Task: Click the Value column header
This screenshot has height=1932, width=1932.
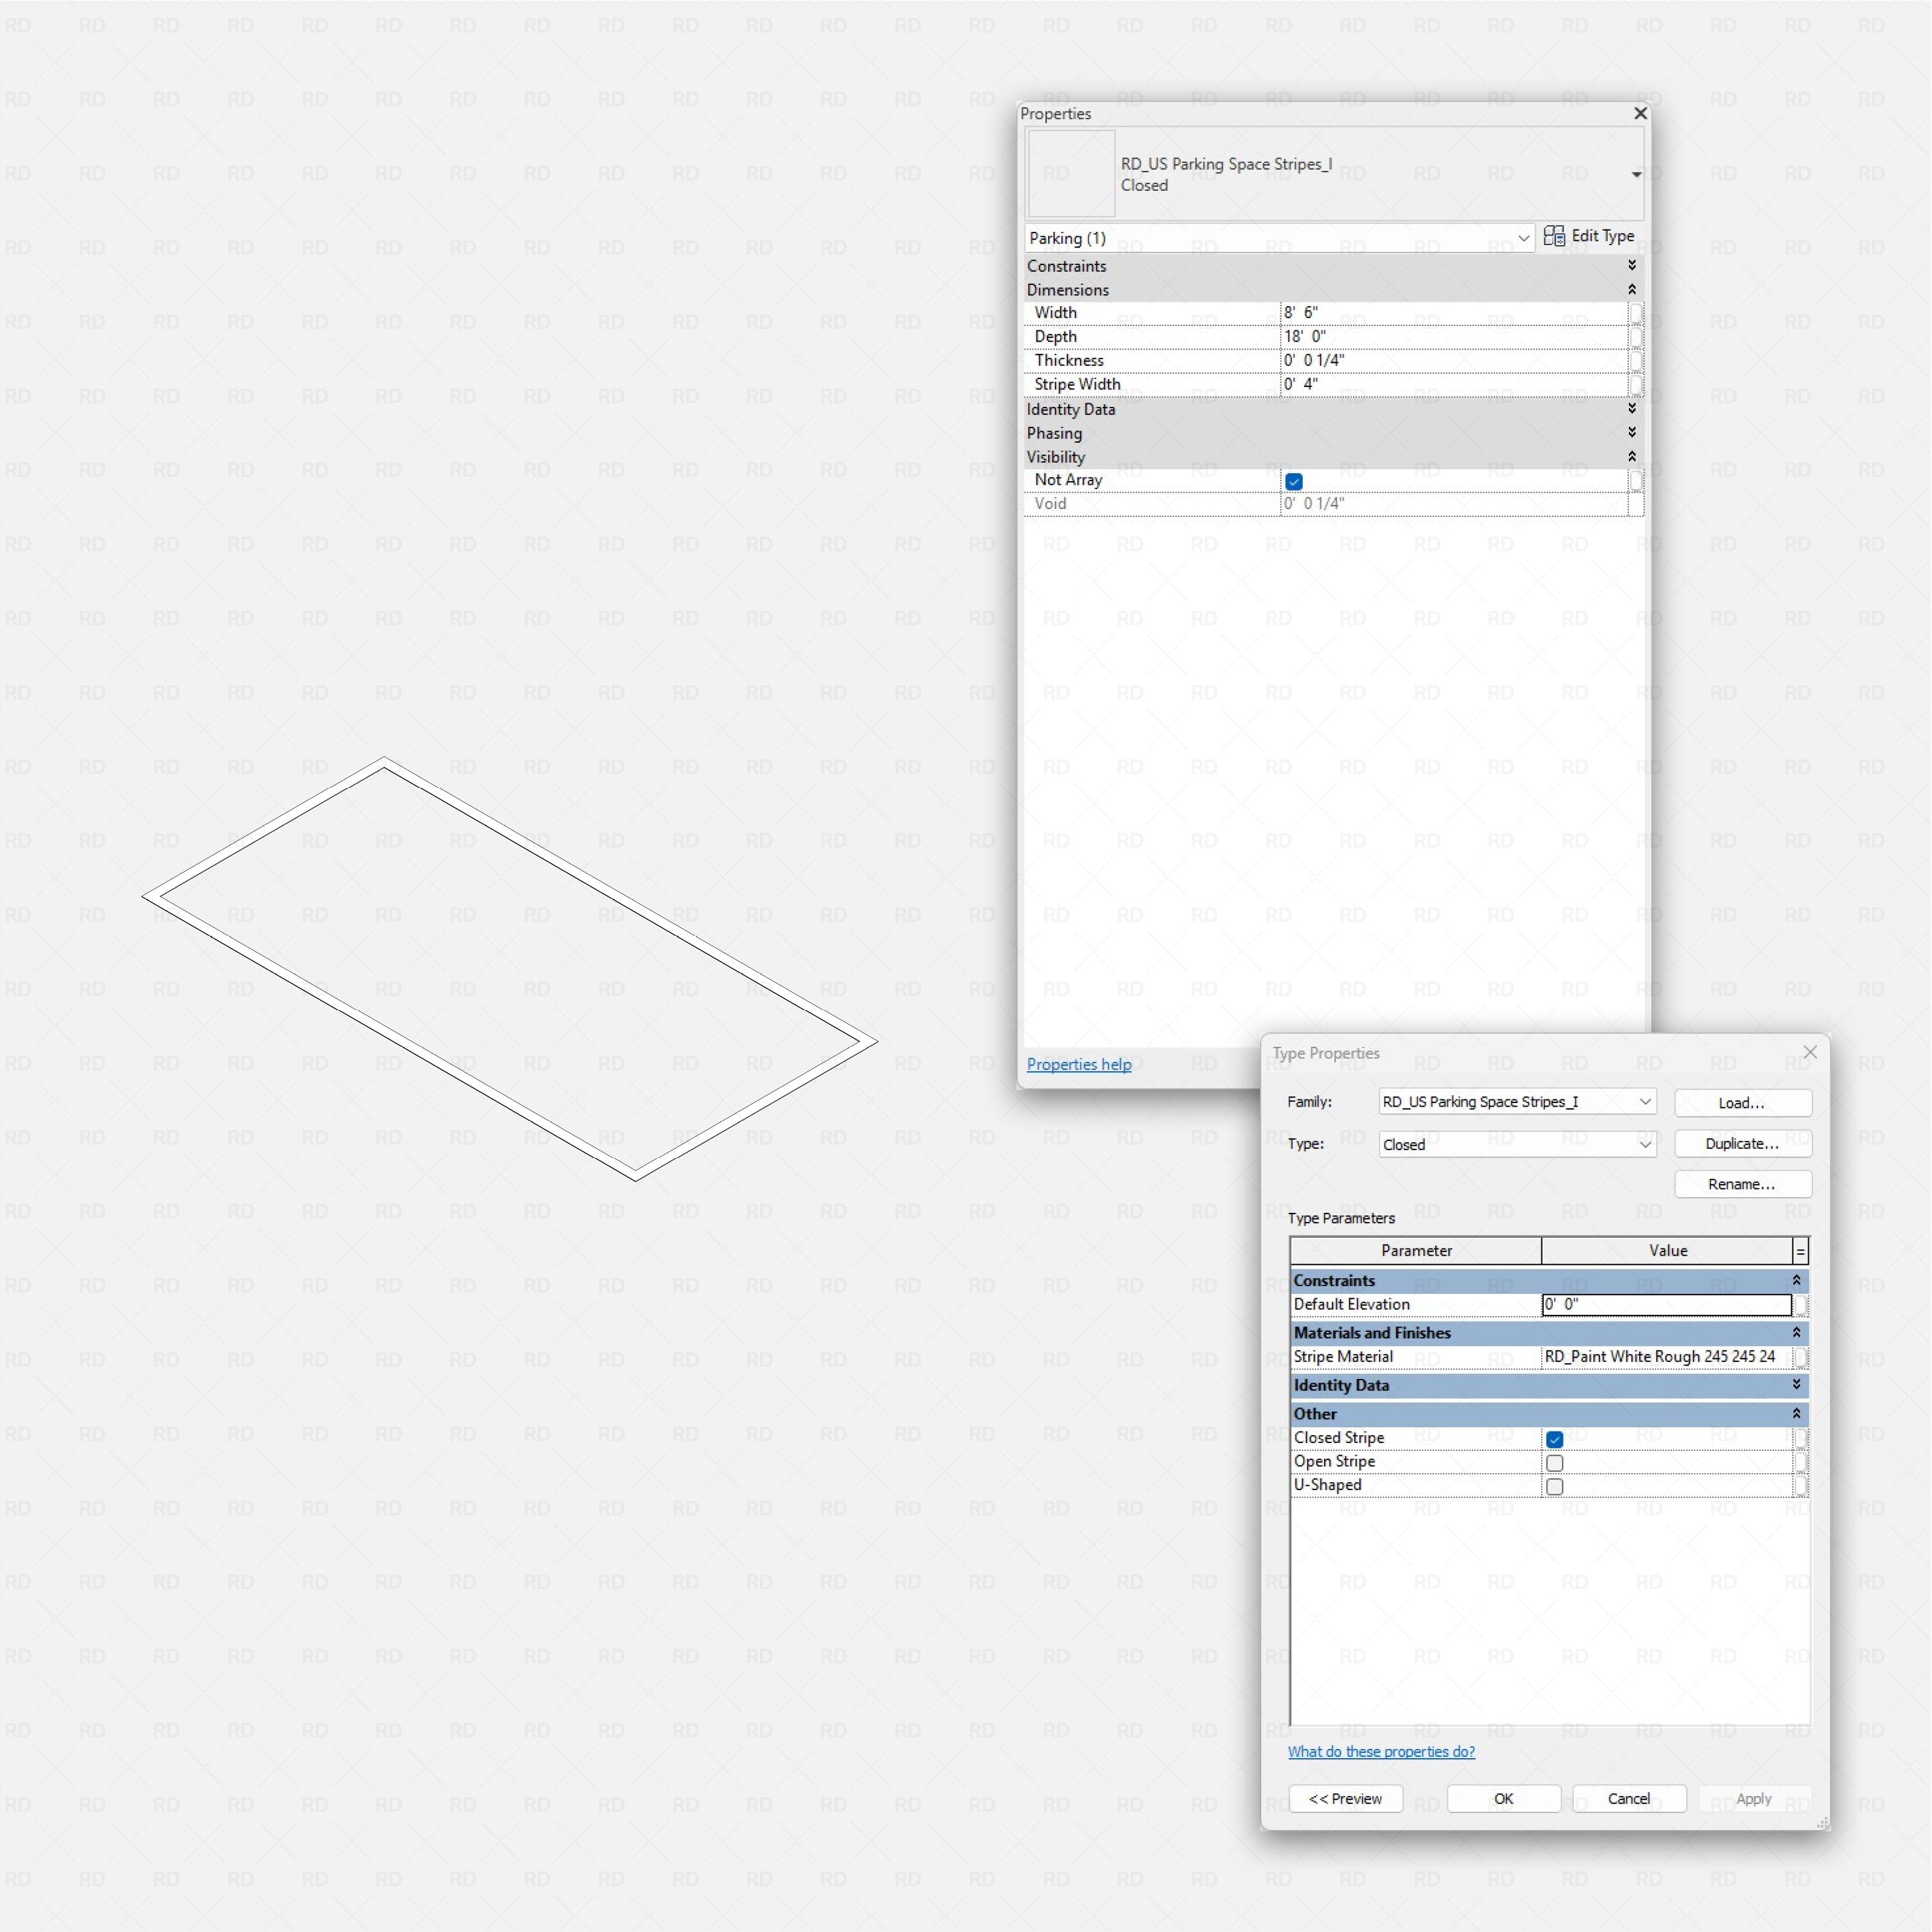Action: click(1667, 1250)
